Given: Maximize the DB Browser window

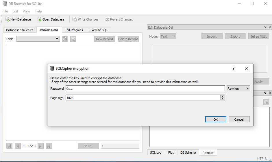Looking at the screenshot, I should [252, 3].
